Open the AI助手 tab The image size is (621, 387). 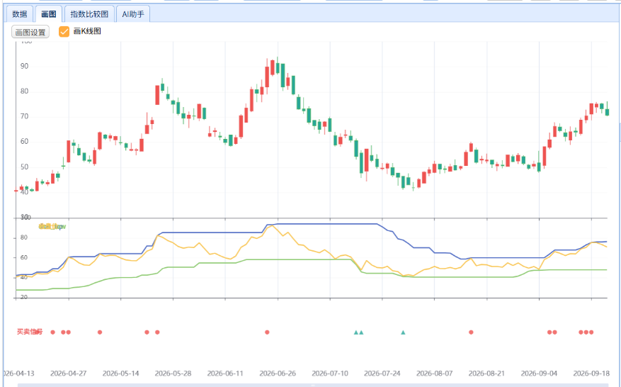(x=132, y=14)
